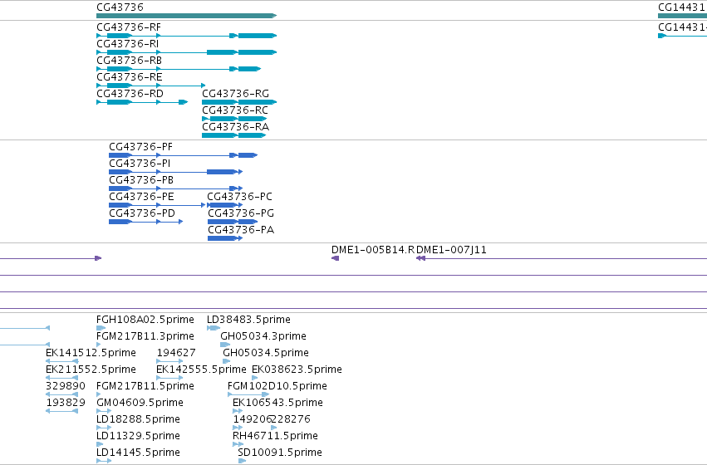Select transcript CG43736-RG
This screenshot has width=707, height=465.
coord(235,94)
